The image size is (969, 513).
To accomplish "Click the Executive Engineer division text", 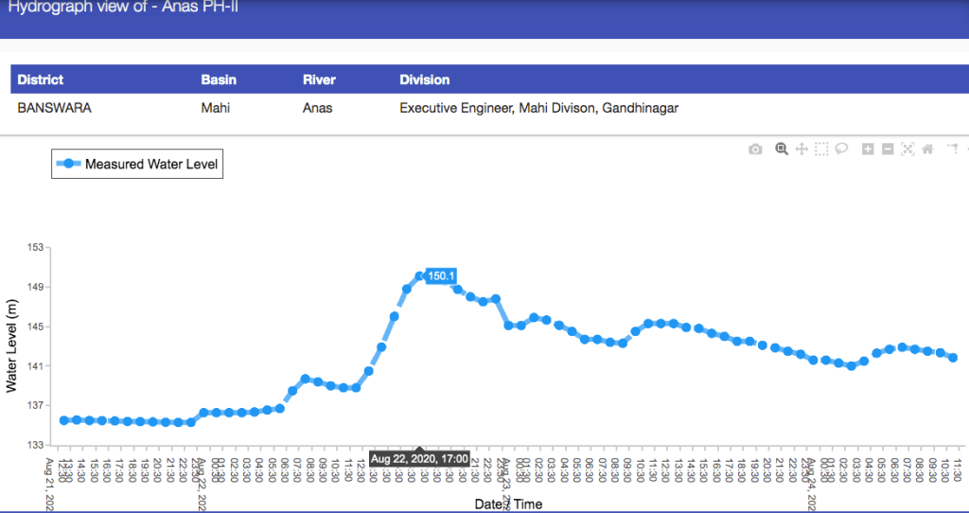I will tap(538, 108).
